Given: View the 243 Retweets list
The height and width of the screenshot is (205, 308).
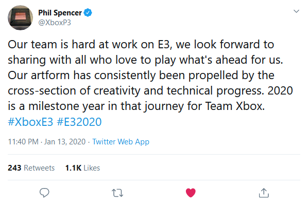Looking at the screenshot, I should coord(31,168).
